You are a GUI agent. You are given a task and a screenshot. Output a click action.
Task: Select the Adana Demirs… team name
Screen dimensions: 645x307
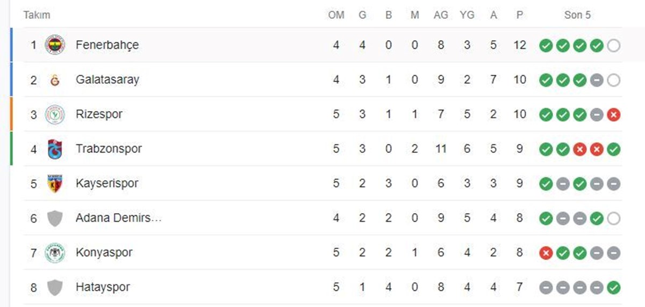(x=119, y=218)
